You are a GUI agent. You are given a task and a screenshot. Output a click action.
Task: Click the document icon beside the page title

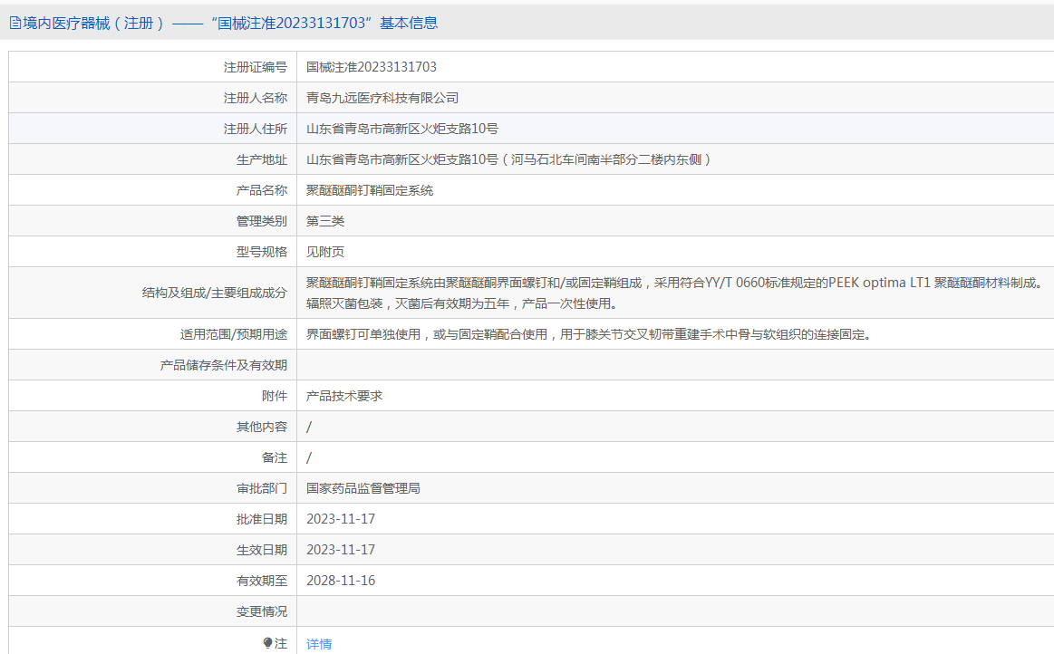(15, 24)
